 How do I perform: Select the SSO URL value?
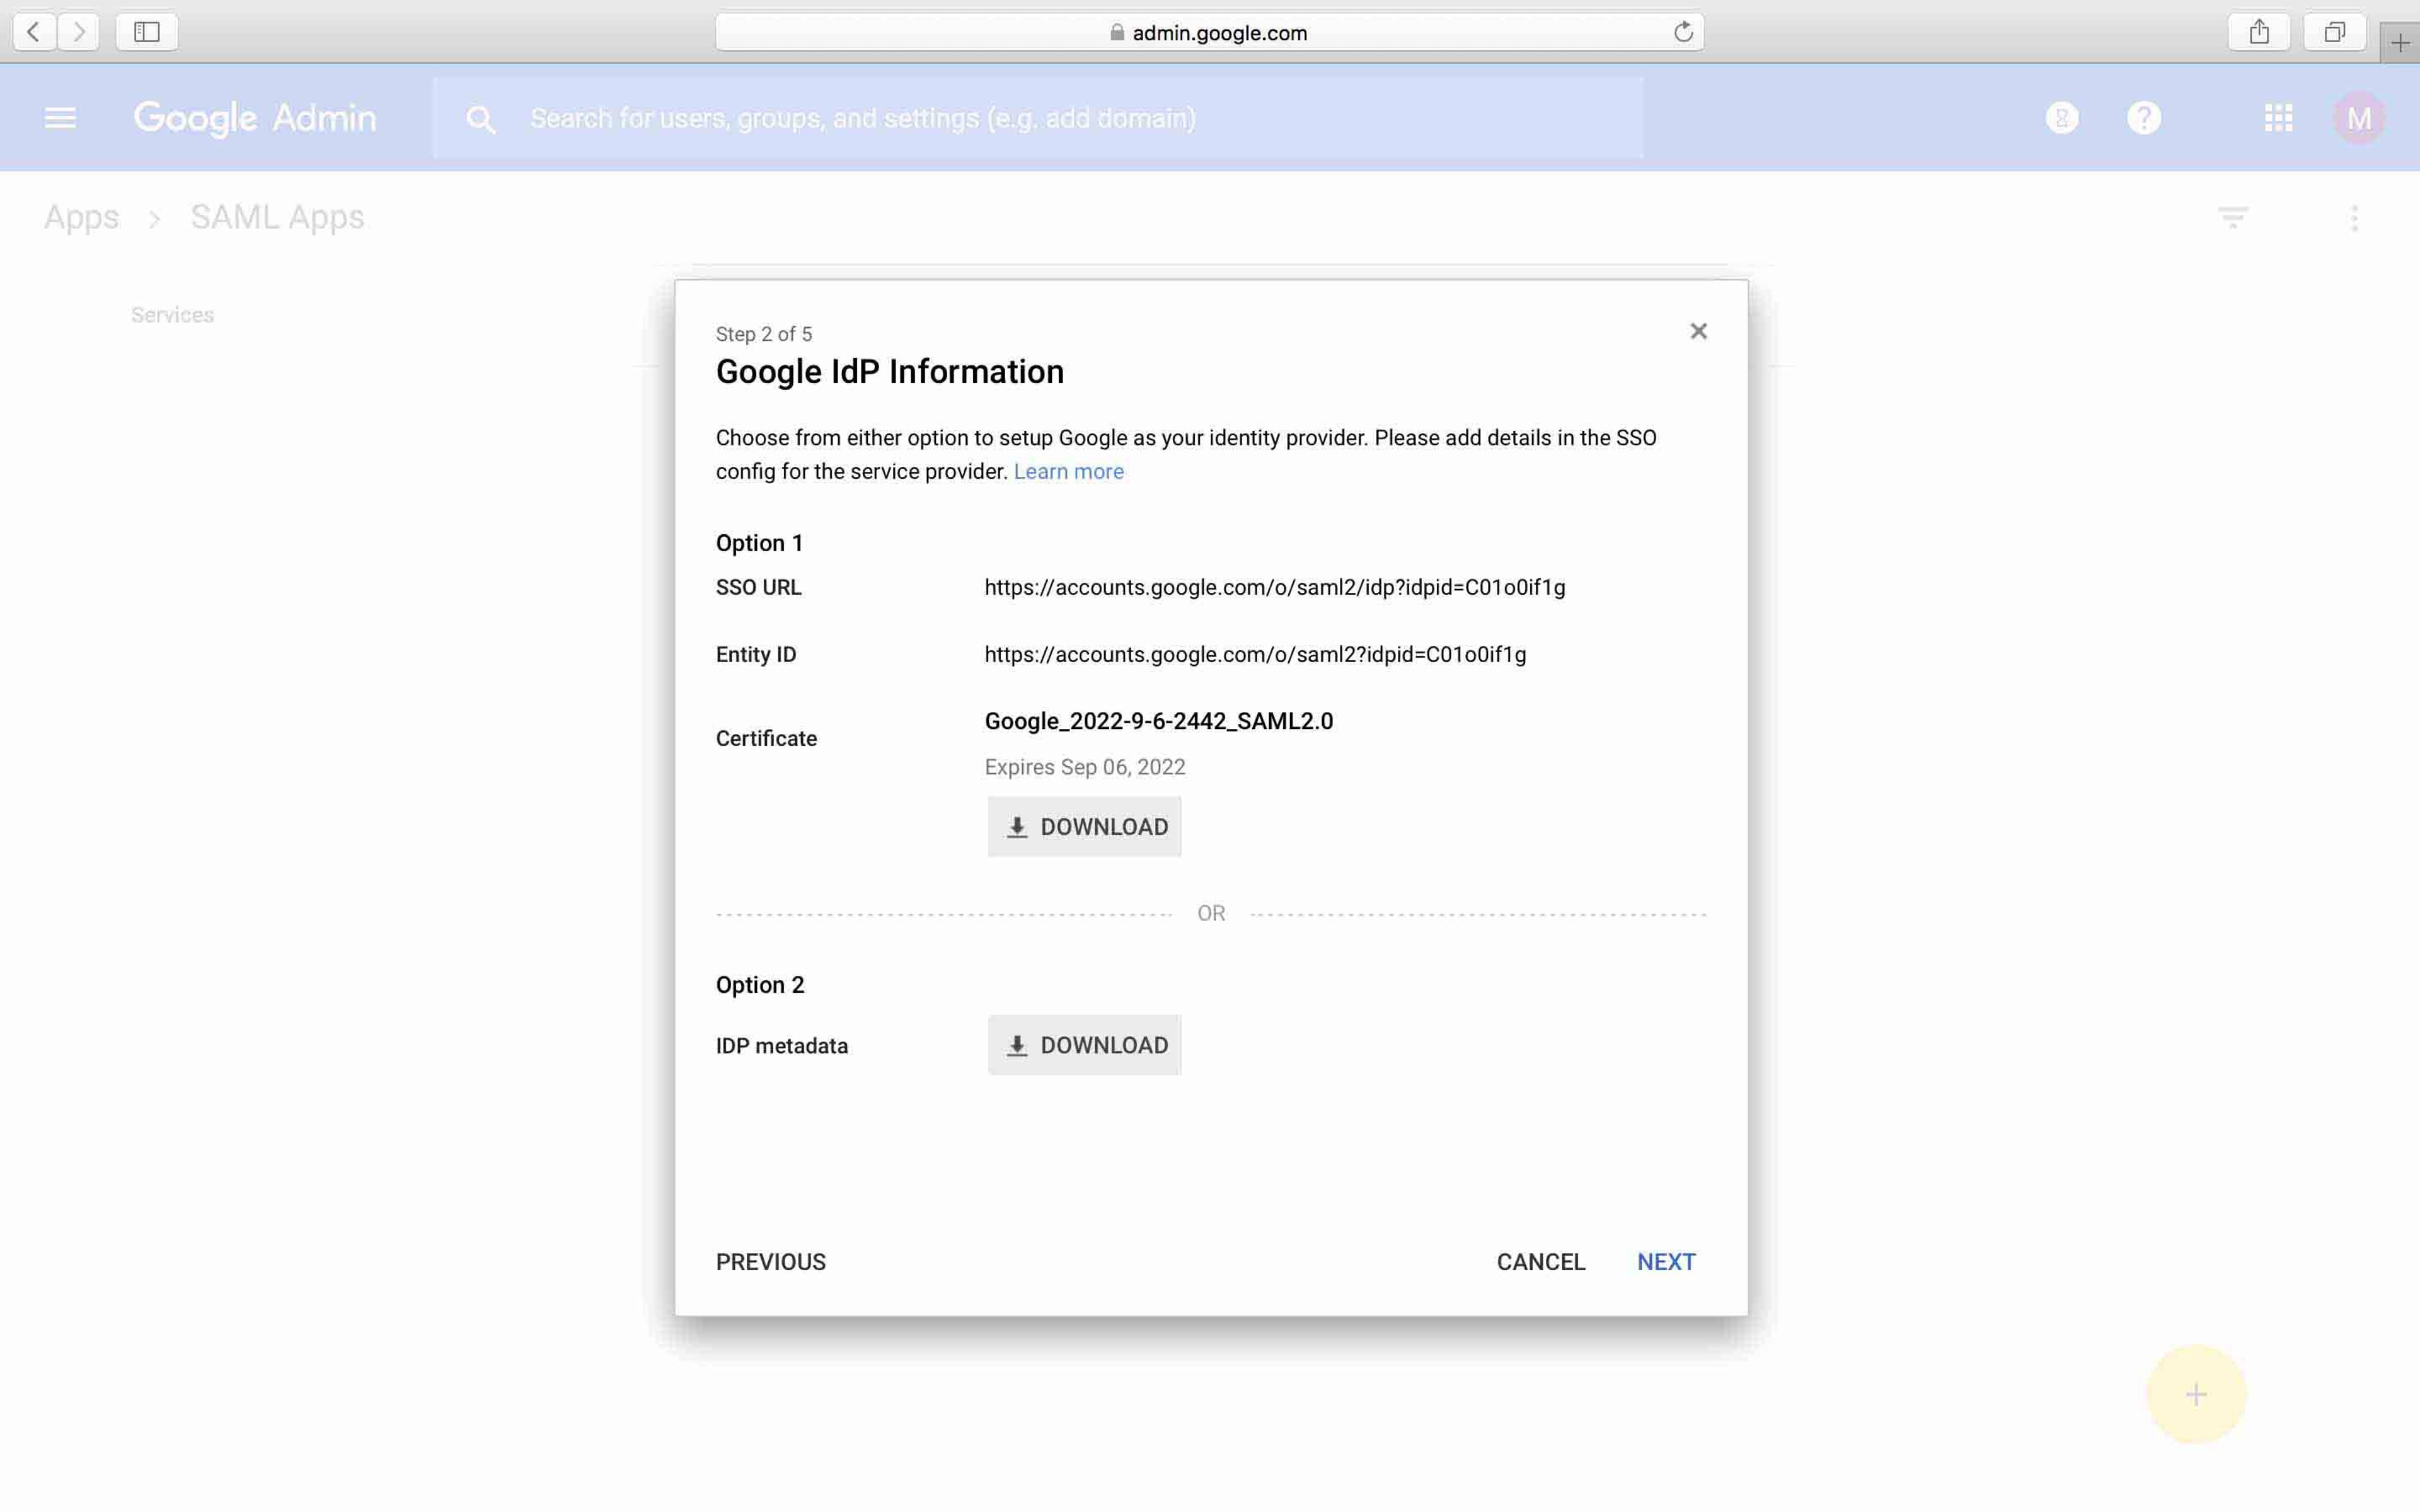tap(1275, 587)
